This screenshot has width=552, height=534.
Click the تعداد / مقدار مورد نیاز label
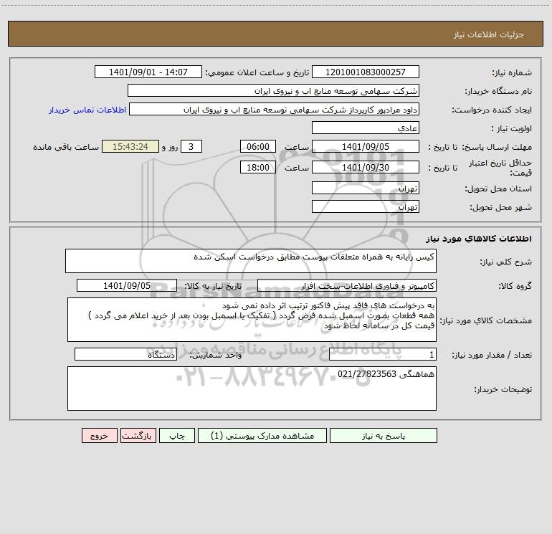492,356
